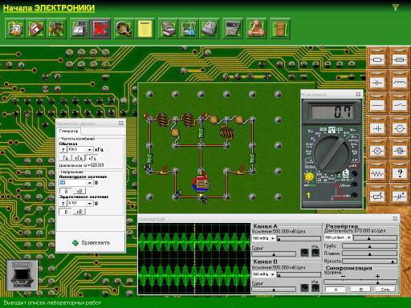The image size is (411, 308).
Task: Select кВ unit for amplitude value
Action: pos(79,191)
